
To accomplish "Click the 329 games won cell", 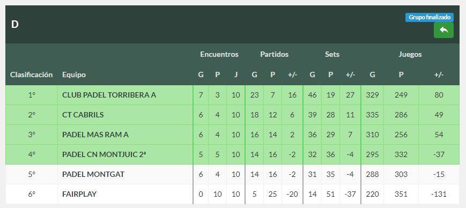I will click(x=372, y=95).
